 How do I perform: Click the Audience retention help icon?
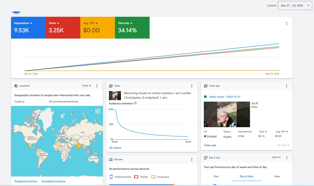coord(135,103)
